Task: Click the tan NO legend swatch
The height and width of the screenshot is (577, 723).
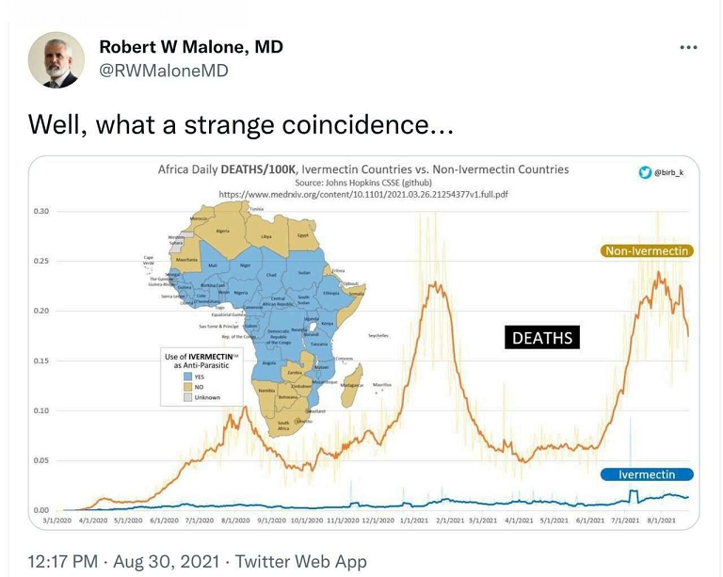Action: 186,389
